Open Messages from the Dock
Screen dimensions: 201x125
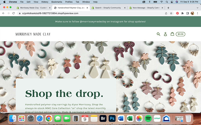(x=58, y=118)
